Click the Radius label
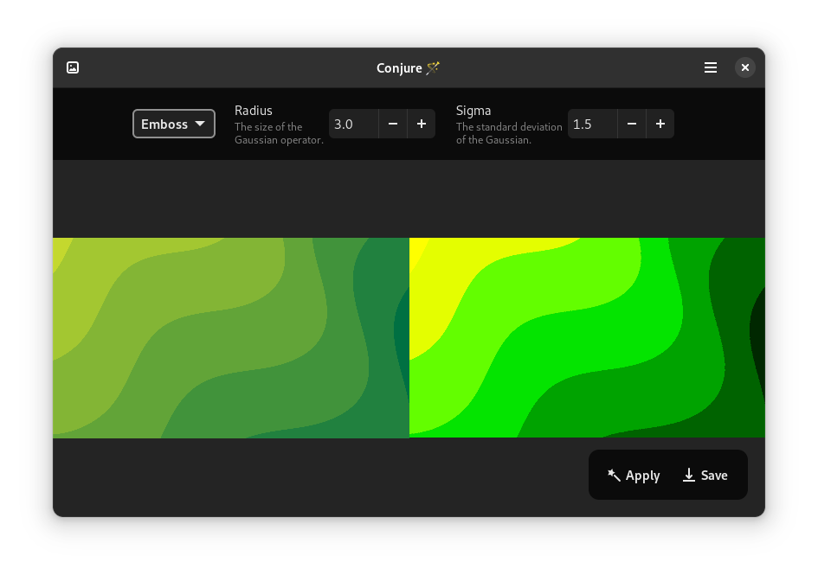Screen dimensions: 818x575 coord(254,111)
